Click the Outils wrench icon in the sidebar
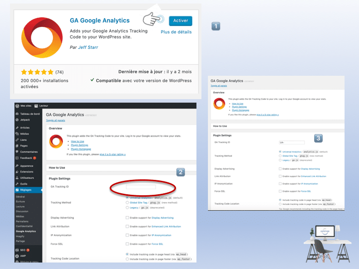 [x=17, y=183]
